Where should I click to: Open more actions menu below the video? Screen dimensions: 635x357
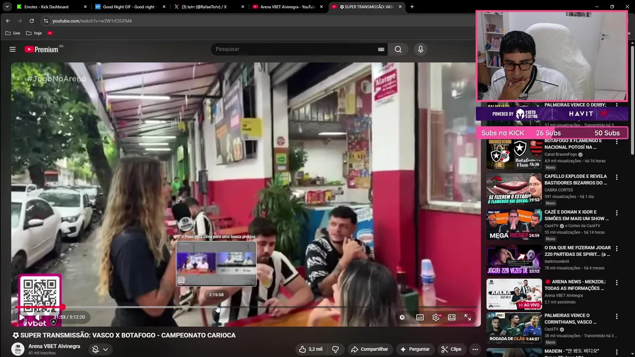coord(475,349)
